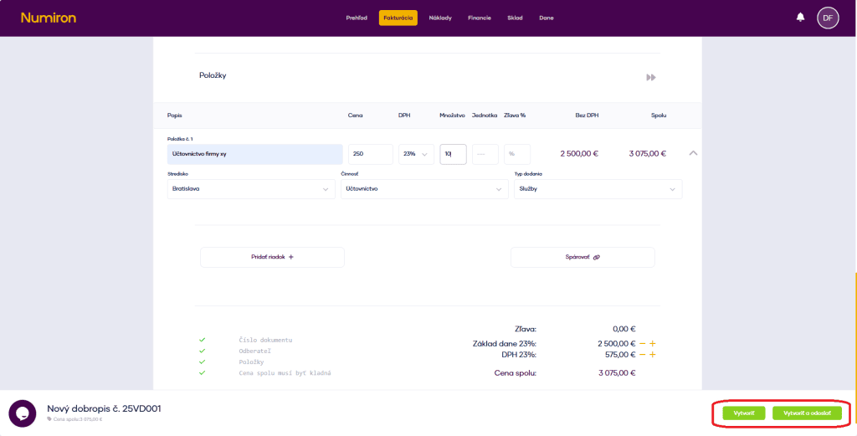Image resolution: width=857 pixels, height=436 pixels.
Task: Click the double-arrow icon in Položky header
Action: (x=650, y=77)
